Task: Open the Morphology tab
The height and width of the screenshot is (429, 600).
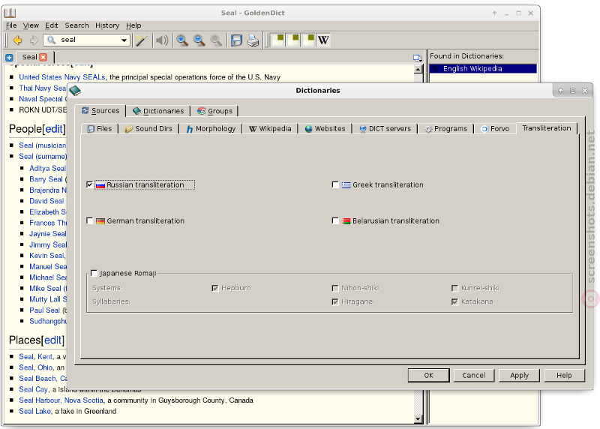Action: pos(211,128)
